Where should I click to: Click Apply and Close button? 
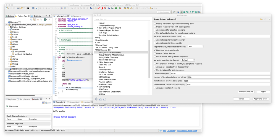[260, 99]
